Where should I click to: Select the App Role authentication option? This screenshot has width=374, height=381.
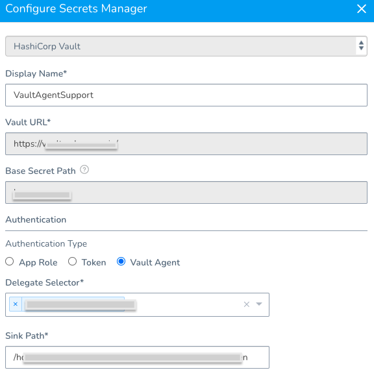pos(10,262)
